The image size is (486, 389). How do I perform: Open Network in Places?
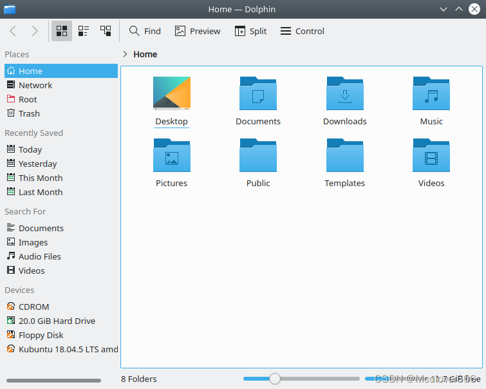(61, 85)
